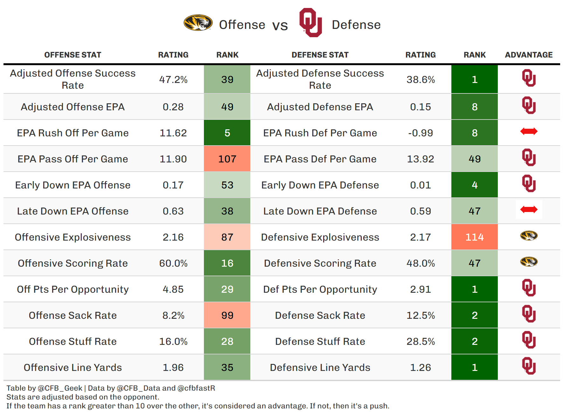Click the Missouri Tigers logo in the title
Image resolution: width=563 pixels, height=417 pixels.
pyautogui.click(x=198, y=23)
